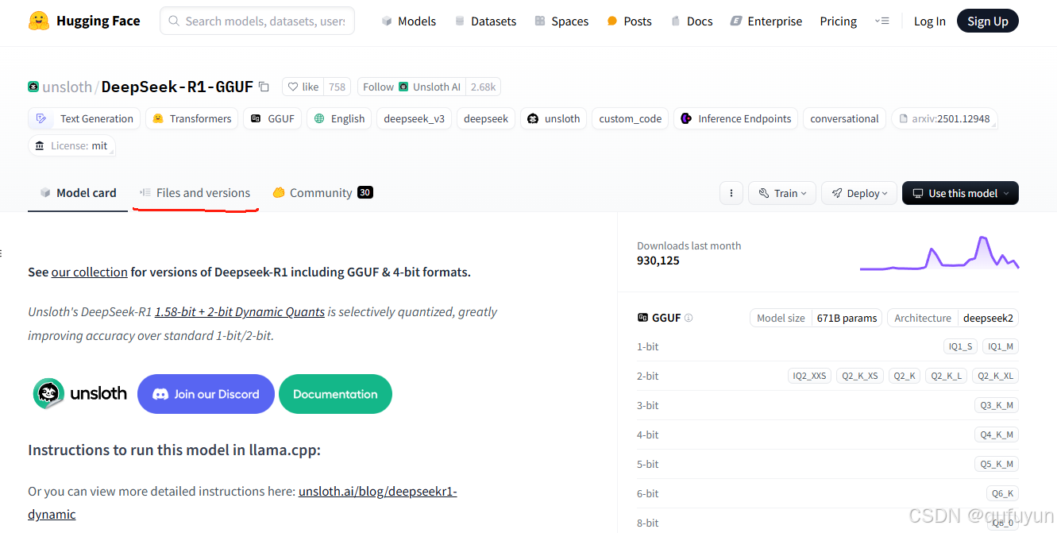Select the Q5_K_M quantization

997,464
